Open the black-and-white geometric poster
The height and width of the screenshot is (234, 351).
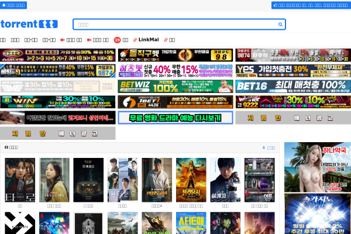[x=20, y=223]
